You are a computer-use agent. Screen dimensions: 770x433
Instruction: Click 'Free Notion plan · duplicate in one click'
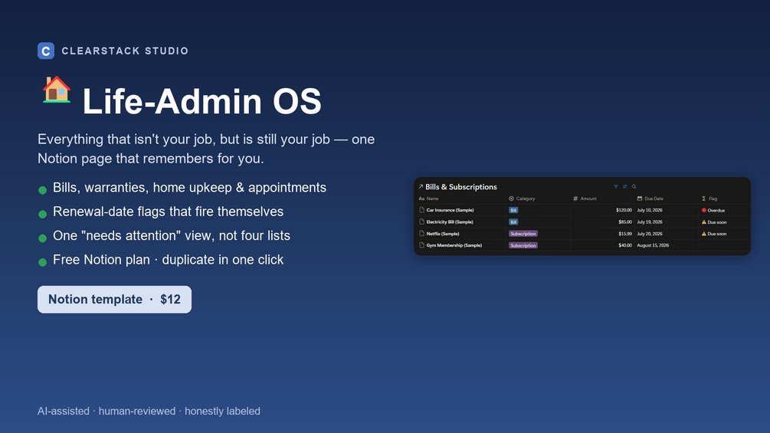point(168,260)
